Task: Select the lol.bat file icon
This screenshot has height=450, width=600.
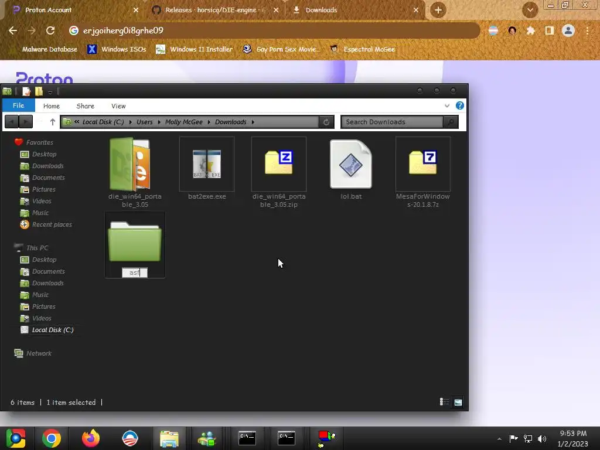Action: coord(351,164)
